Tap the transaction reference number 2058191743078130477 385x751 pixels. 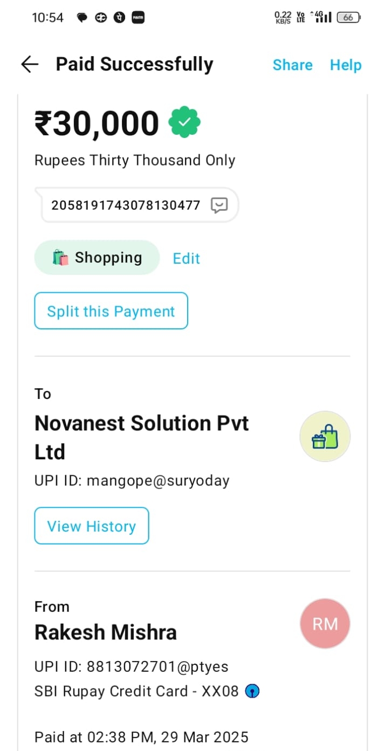tap(126, 205)
